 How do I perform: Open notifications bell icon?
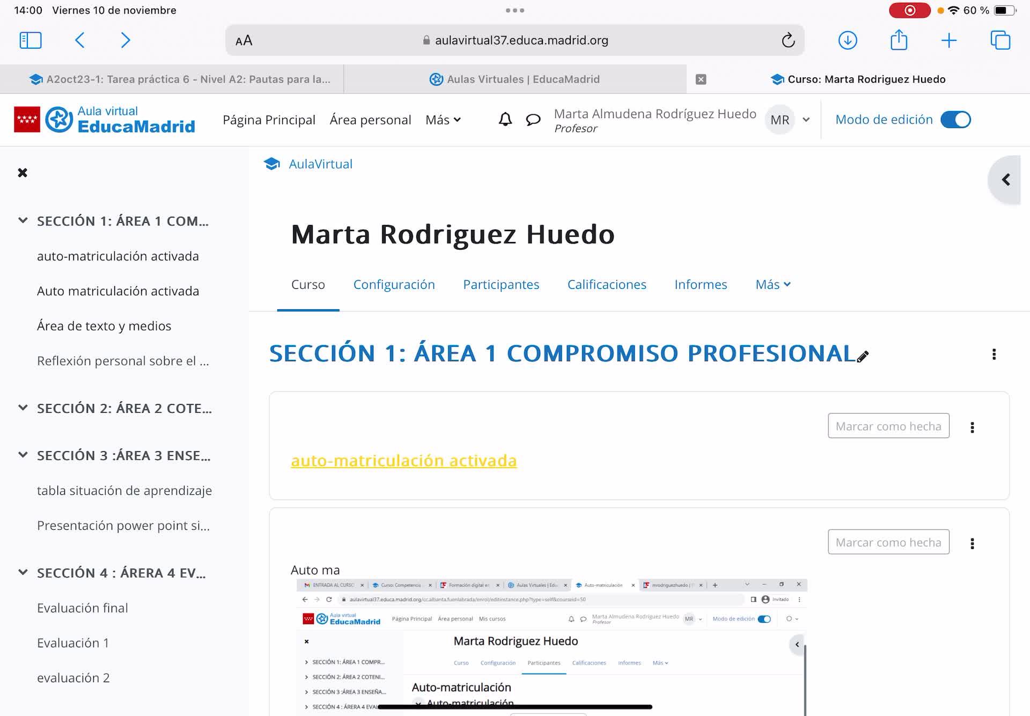pos(505,119)
